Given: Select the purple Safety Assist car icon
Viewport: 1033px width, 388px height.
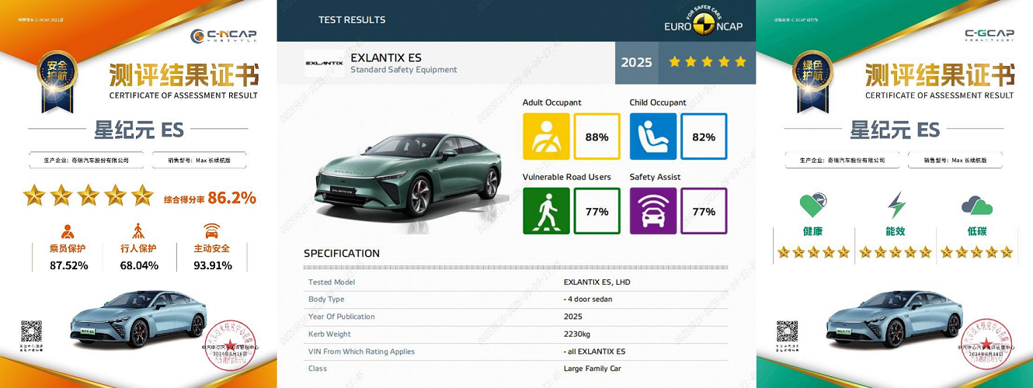Looking at the screenshot, I should [x=653, y=211].
